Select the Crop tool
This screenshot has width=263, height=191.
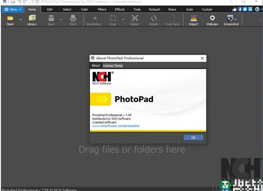click(x=113, y=20)
